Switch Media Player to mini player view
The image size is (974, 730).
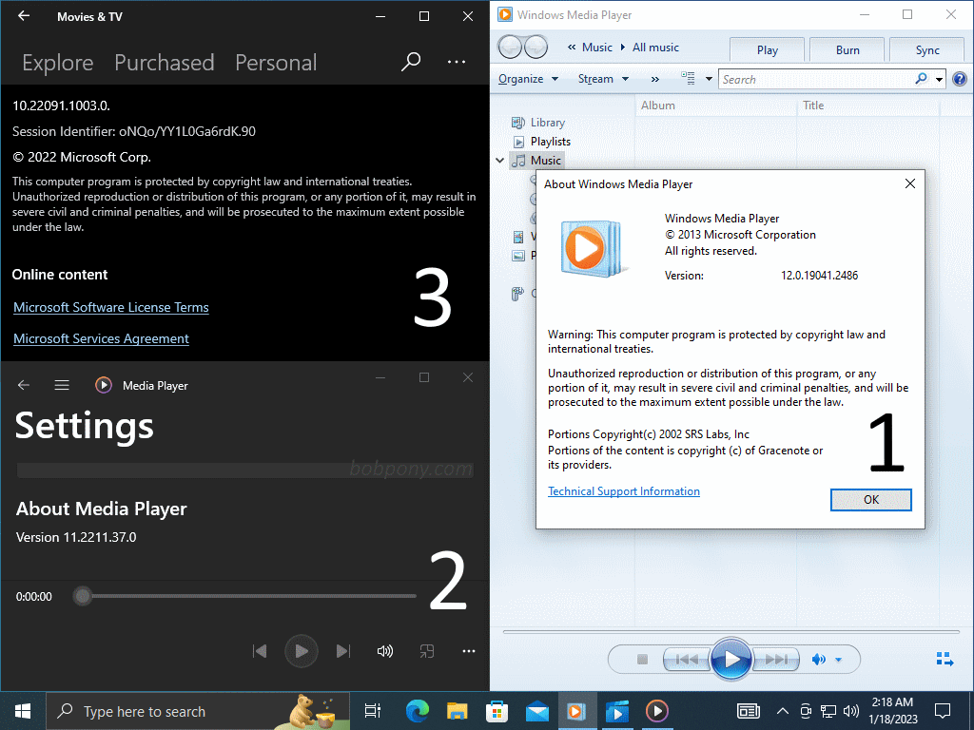427,651
